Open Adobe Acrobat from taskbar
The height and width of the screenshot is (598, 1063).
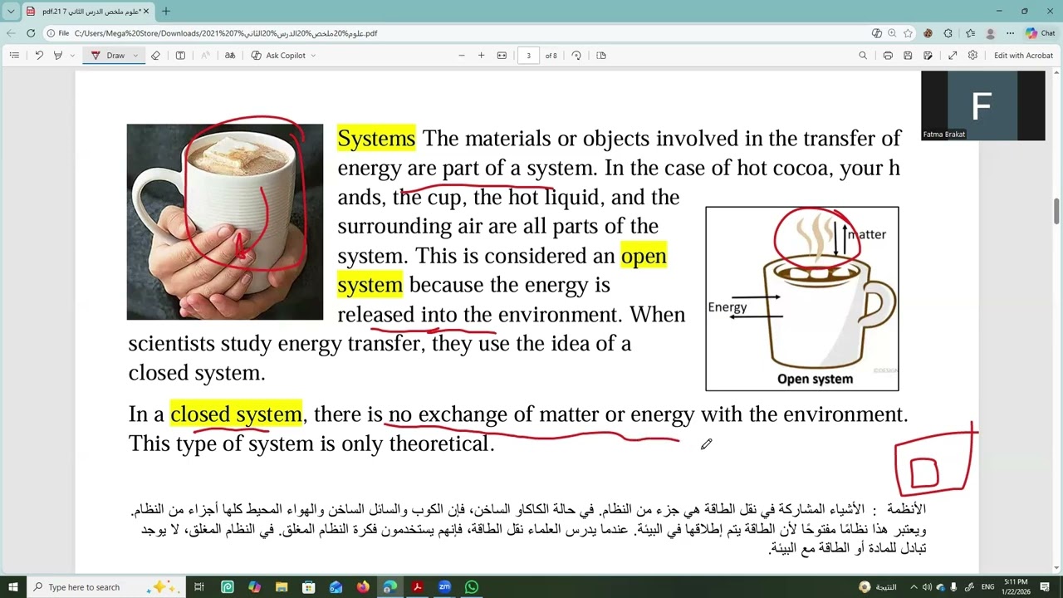pyautogui.click(x=417, y=587)
